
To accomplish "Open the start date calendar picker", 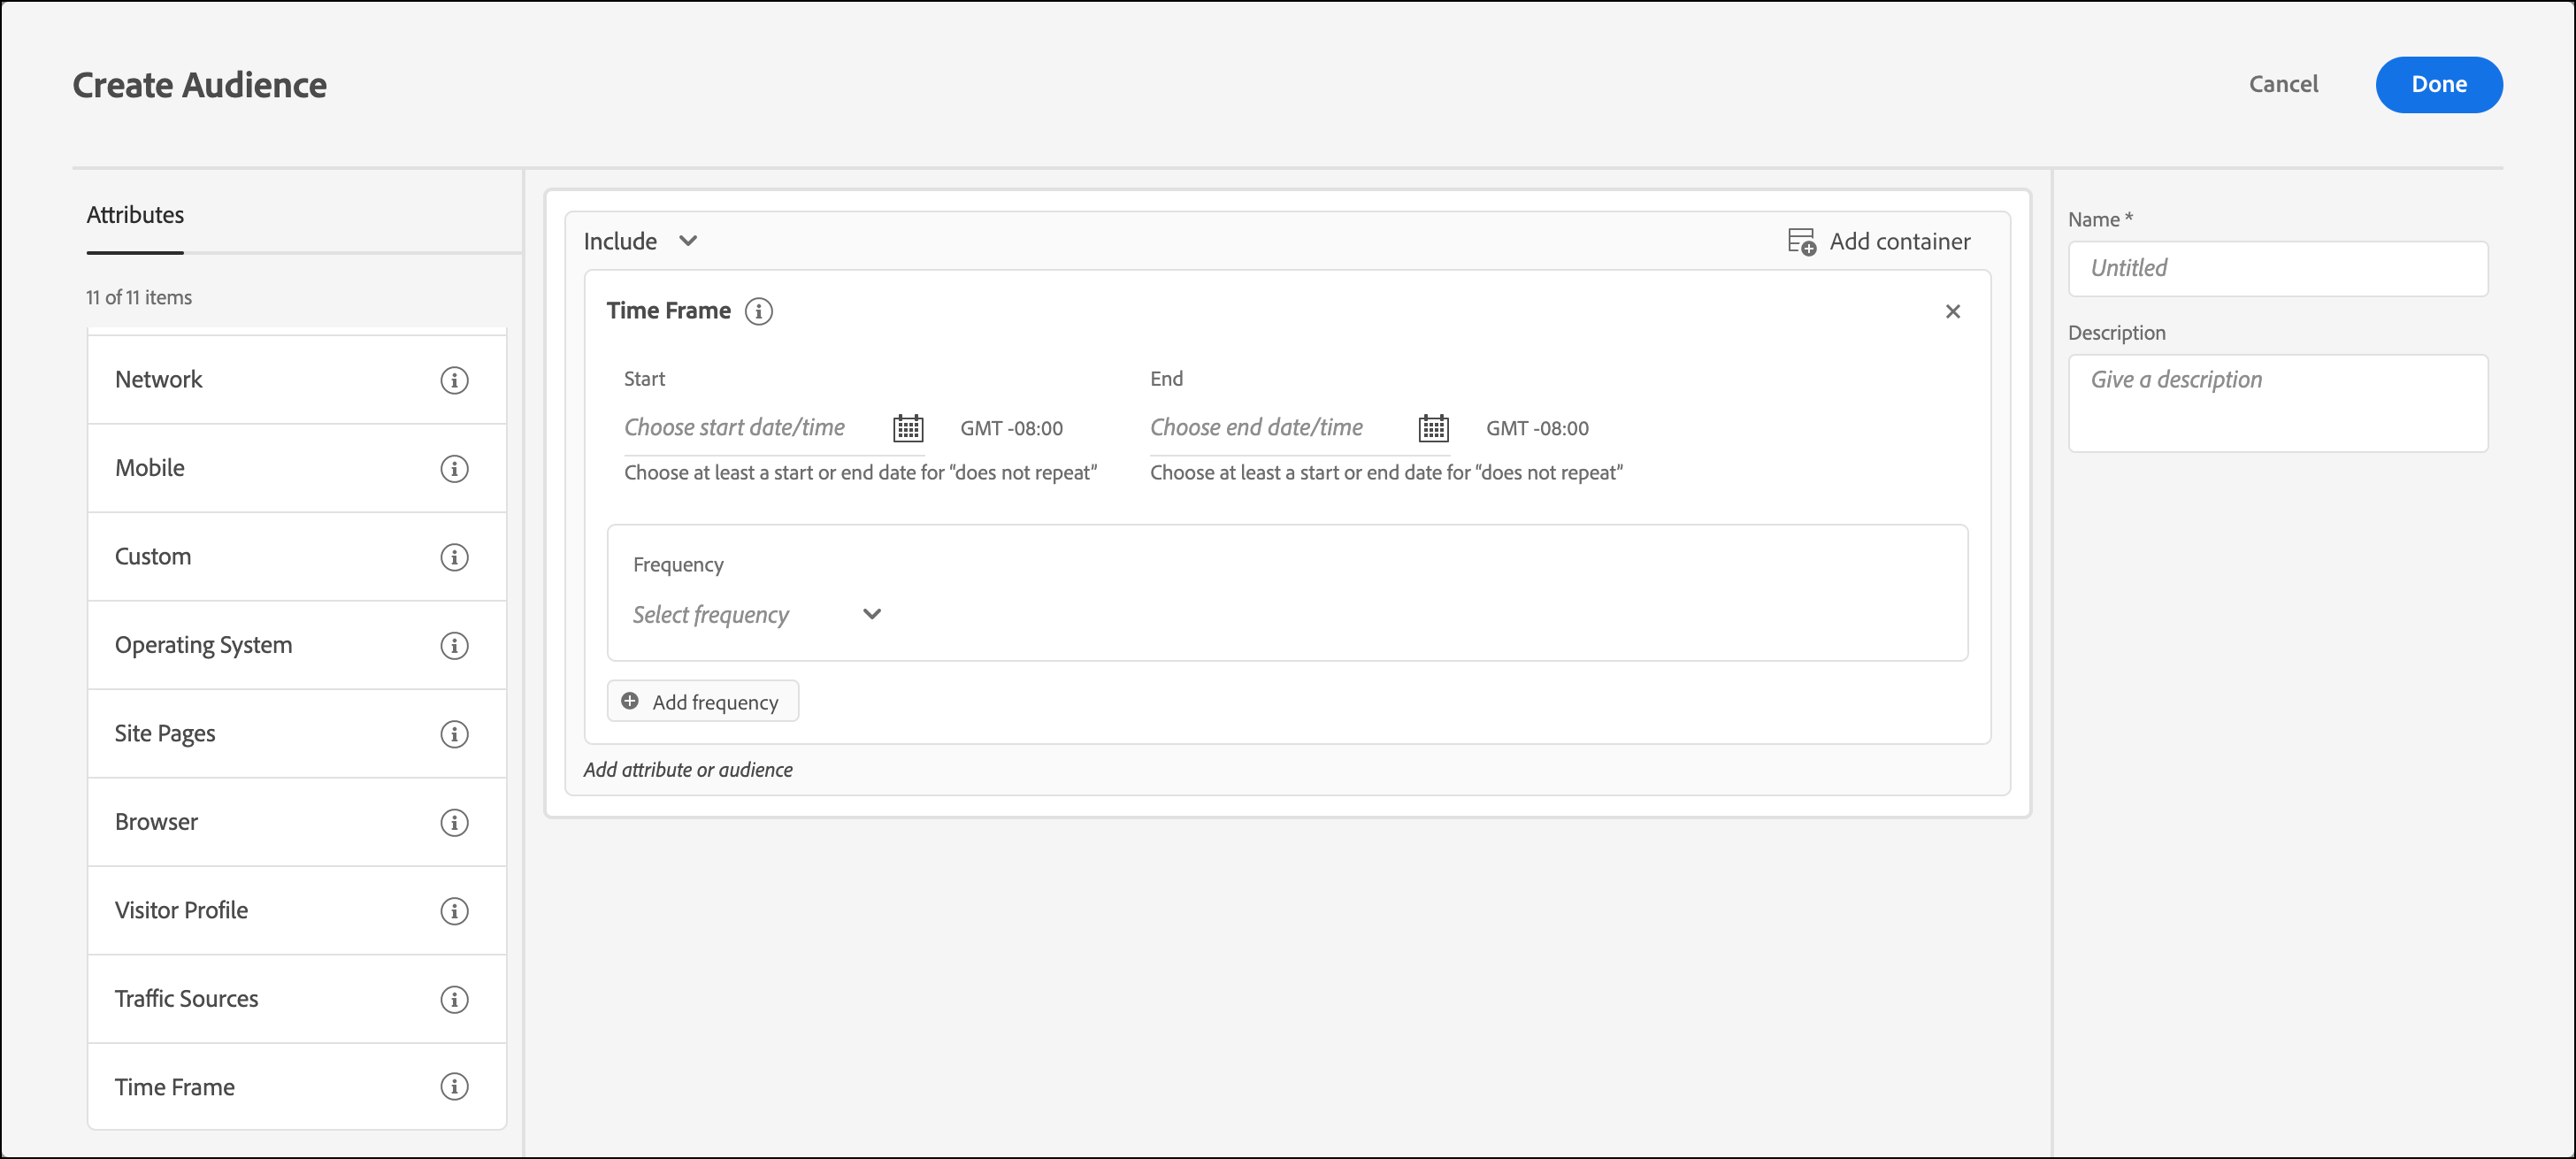I will [x=907, y=428].
